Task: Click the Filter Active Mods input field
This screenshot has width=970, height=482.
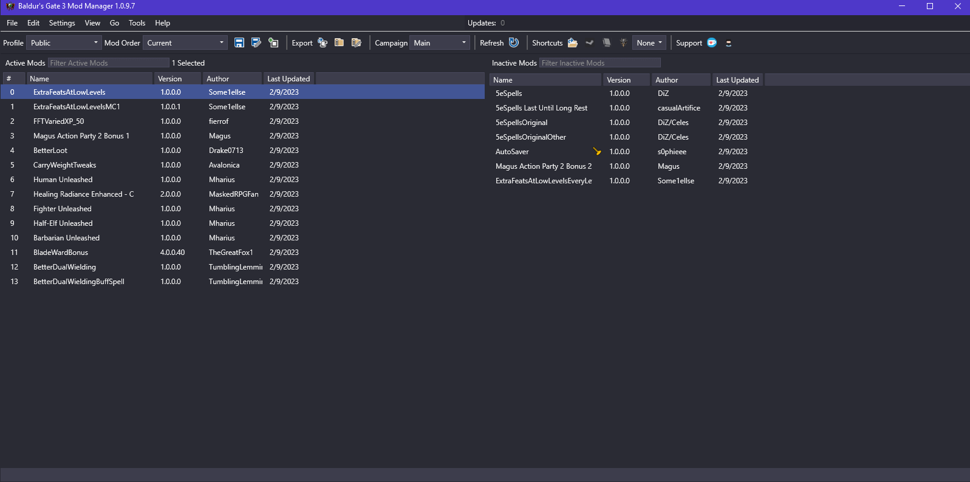Action: 109,63
